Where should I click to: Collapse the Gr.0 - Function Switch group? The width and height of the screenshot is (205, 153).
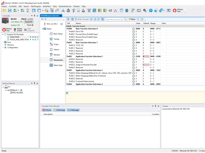click(67, 26)
